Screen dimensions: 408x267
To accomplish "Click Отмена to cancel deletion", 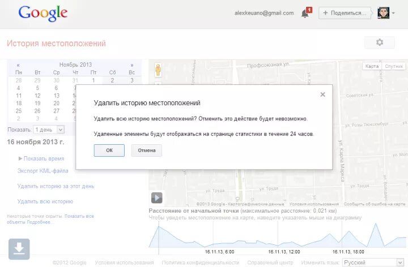I will (x=147, y=150).
